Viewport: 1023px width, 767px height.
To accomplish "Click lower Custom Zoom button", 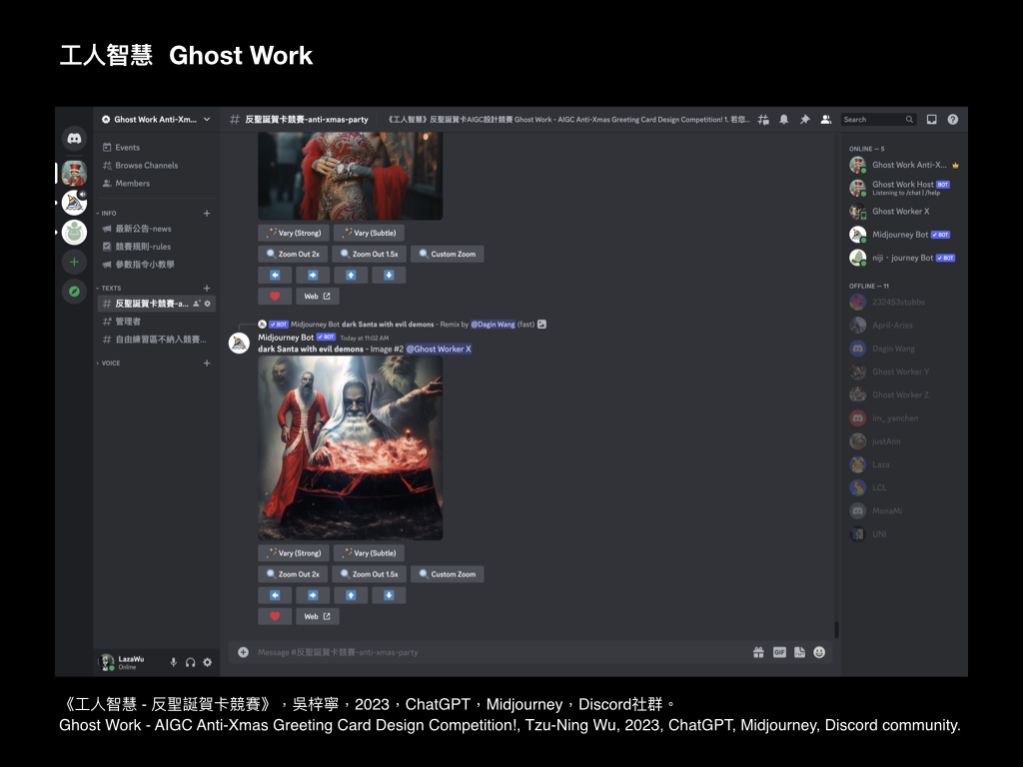I will [x=447, y=574].
